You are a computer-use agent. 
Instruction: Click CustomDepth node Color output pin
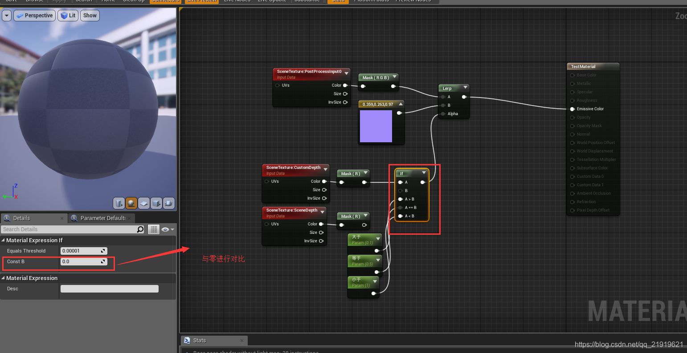tap(324, 181)
